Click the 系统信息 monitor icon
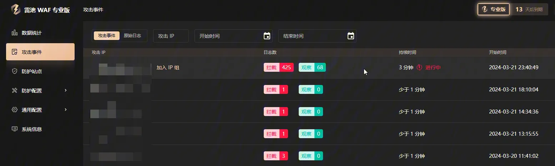Screen dimensions: 555x166 [15, 129]
